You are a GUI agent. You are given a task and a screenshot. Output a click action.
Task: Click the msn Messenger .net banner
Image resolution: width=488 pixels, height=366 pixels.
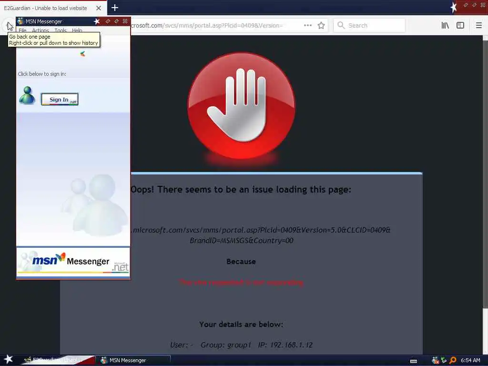pos(73,262)
